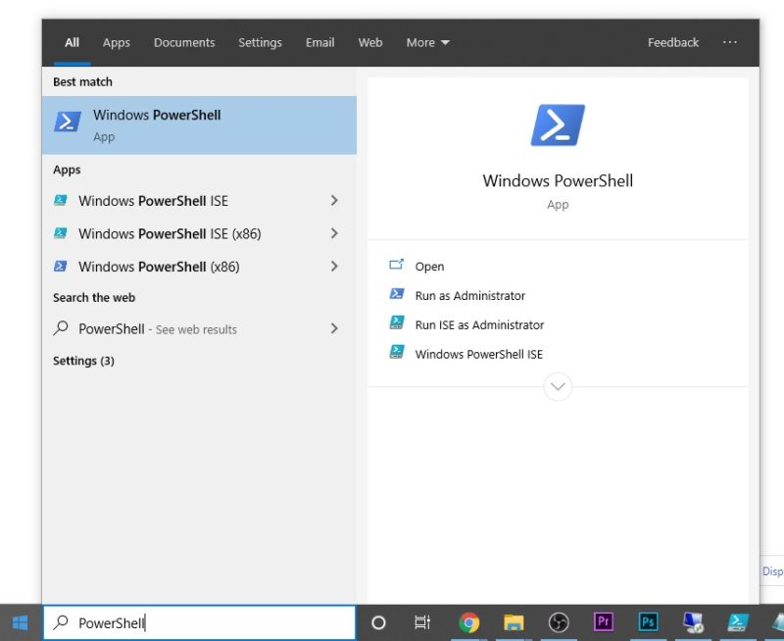
Task: Select the Settings search tab
Action: 260,43
